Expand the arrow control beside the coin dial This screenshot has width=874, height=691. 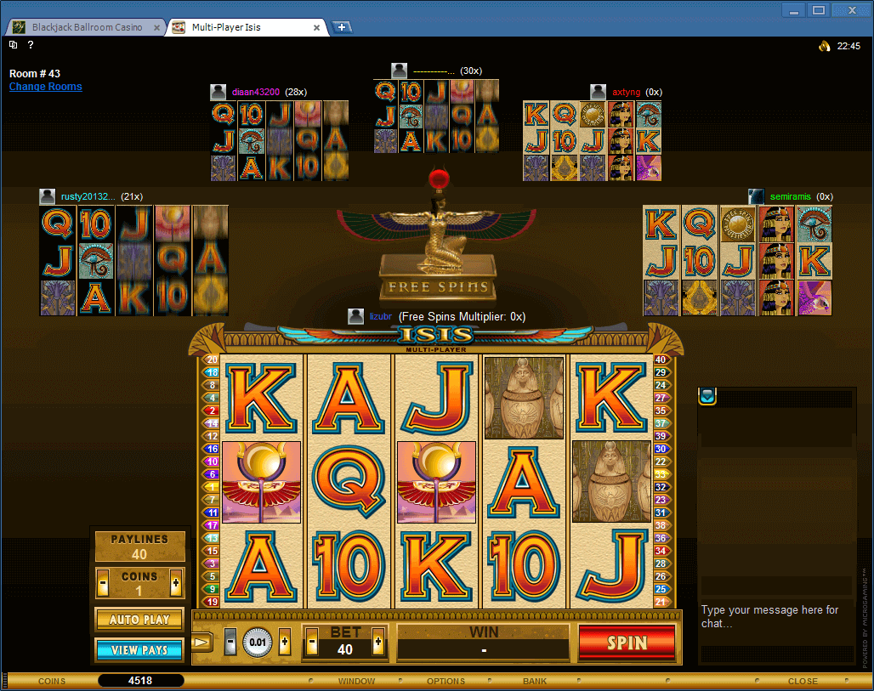[x=201, y=643]
